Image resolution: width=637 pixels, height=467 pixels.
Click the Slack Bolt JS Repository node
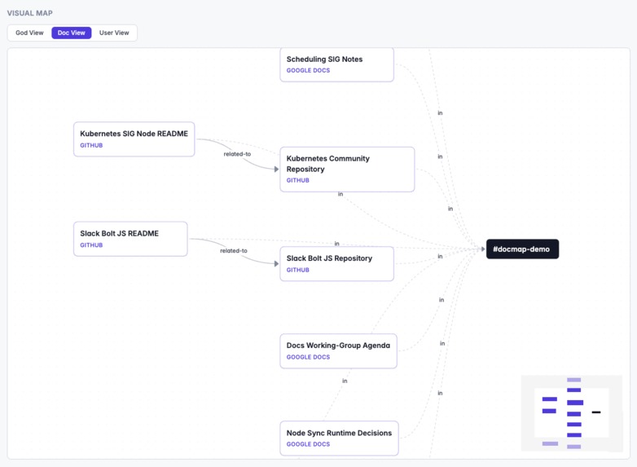[x=336, y=264]
